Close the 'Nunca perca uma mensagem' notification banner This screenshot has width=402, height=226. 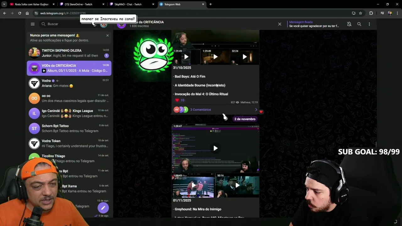(107, 35)
